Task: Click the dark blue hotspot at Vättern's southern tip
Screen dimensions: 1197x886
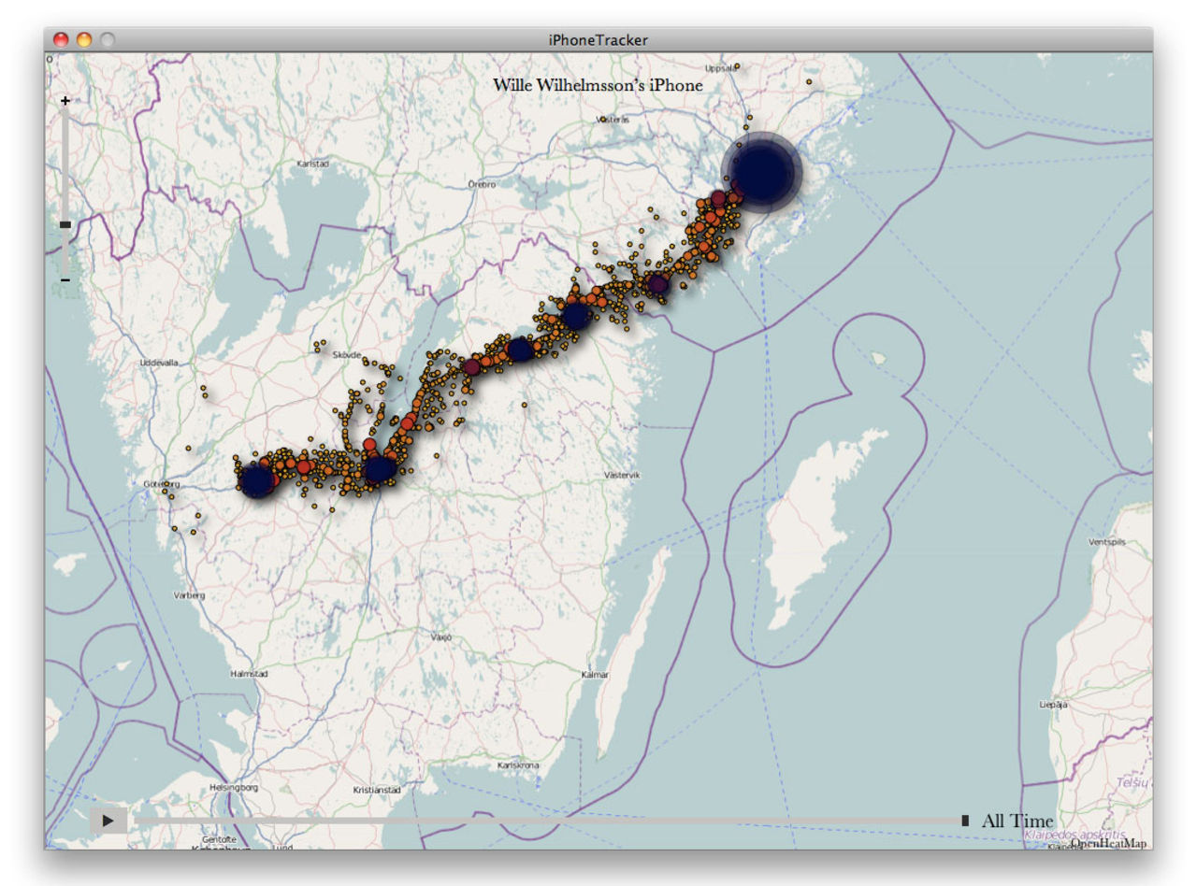Action: pyautogui.click(x=378, y=469)
